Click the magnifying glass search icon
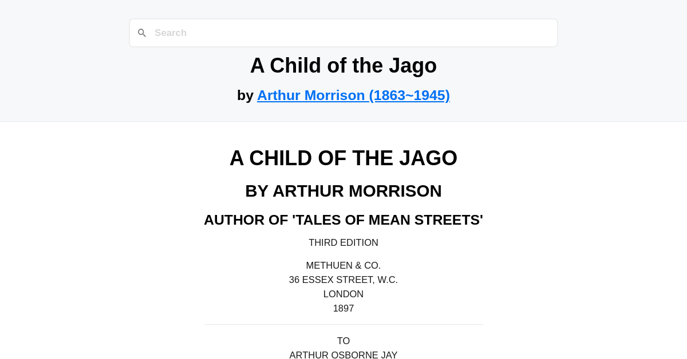Image resolution: width=687 pixels, height=359 pixels. click(x=142, y=33)
